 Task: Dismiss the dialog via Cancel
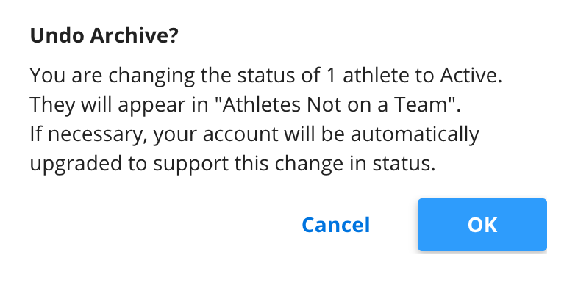335,225
